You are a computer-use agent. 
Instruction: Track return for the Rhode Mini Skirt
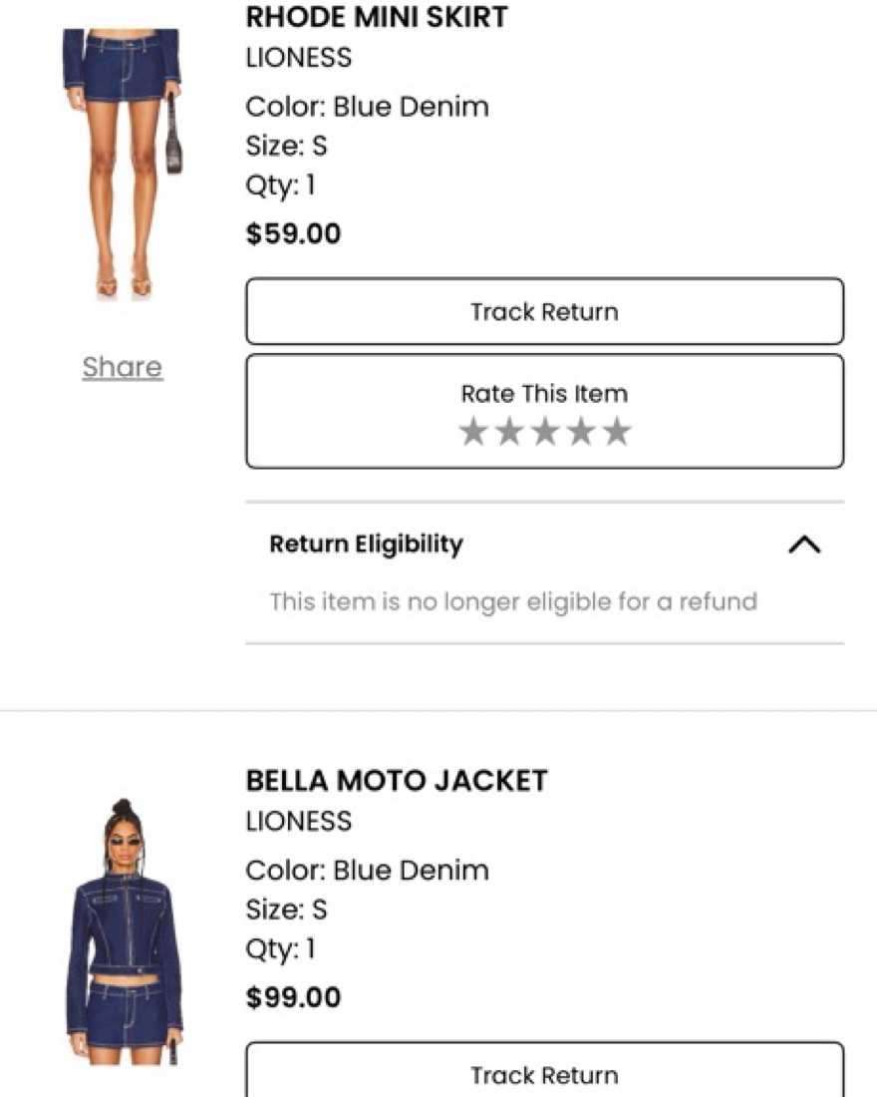pos(544,311)
